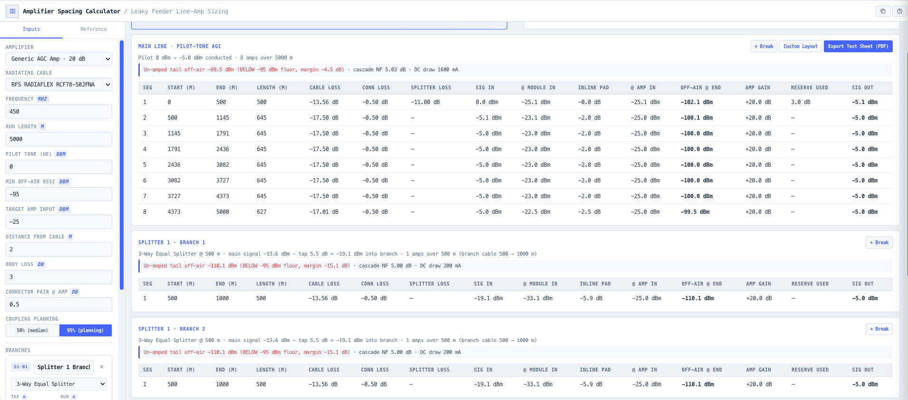Click the copy icon in the top bar
The width and height of the screenshot is (908, 400).
pos(883,11)
